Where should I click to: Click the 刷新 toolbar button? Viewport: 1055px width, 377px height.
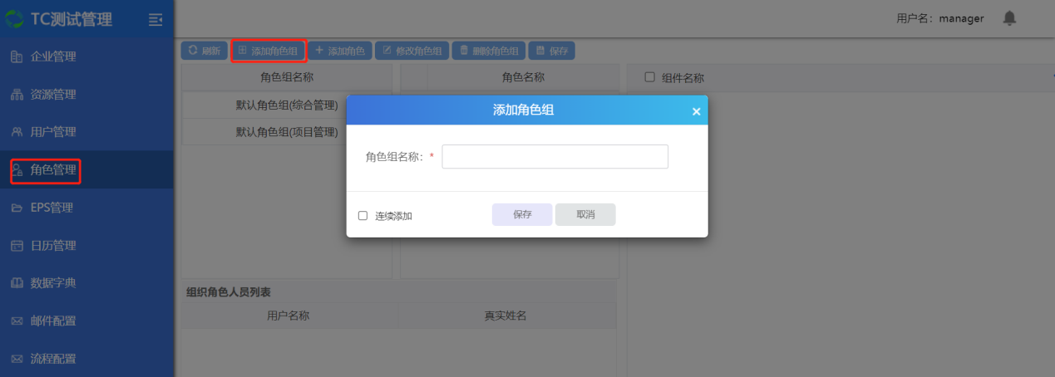click(x=204, y=51)
